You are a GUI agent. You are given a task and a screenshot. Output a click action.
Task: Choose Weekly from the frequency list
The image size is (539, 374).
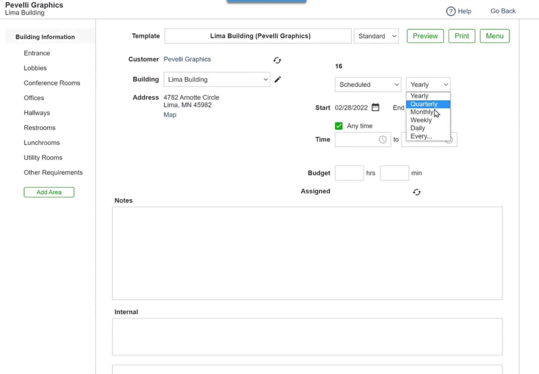(x=428, y=120)
